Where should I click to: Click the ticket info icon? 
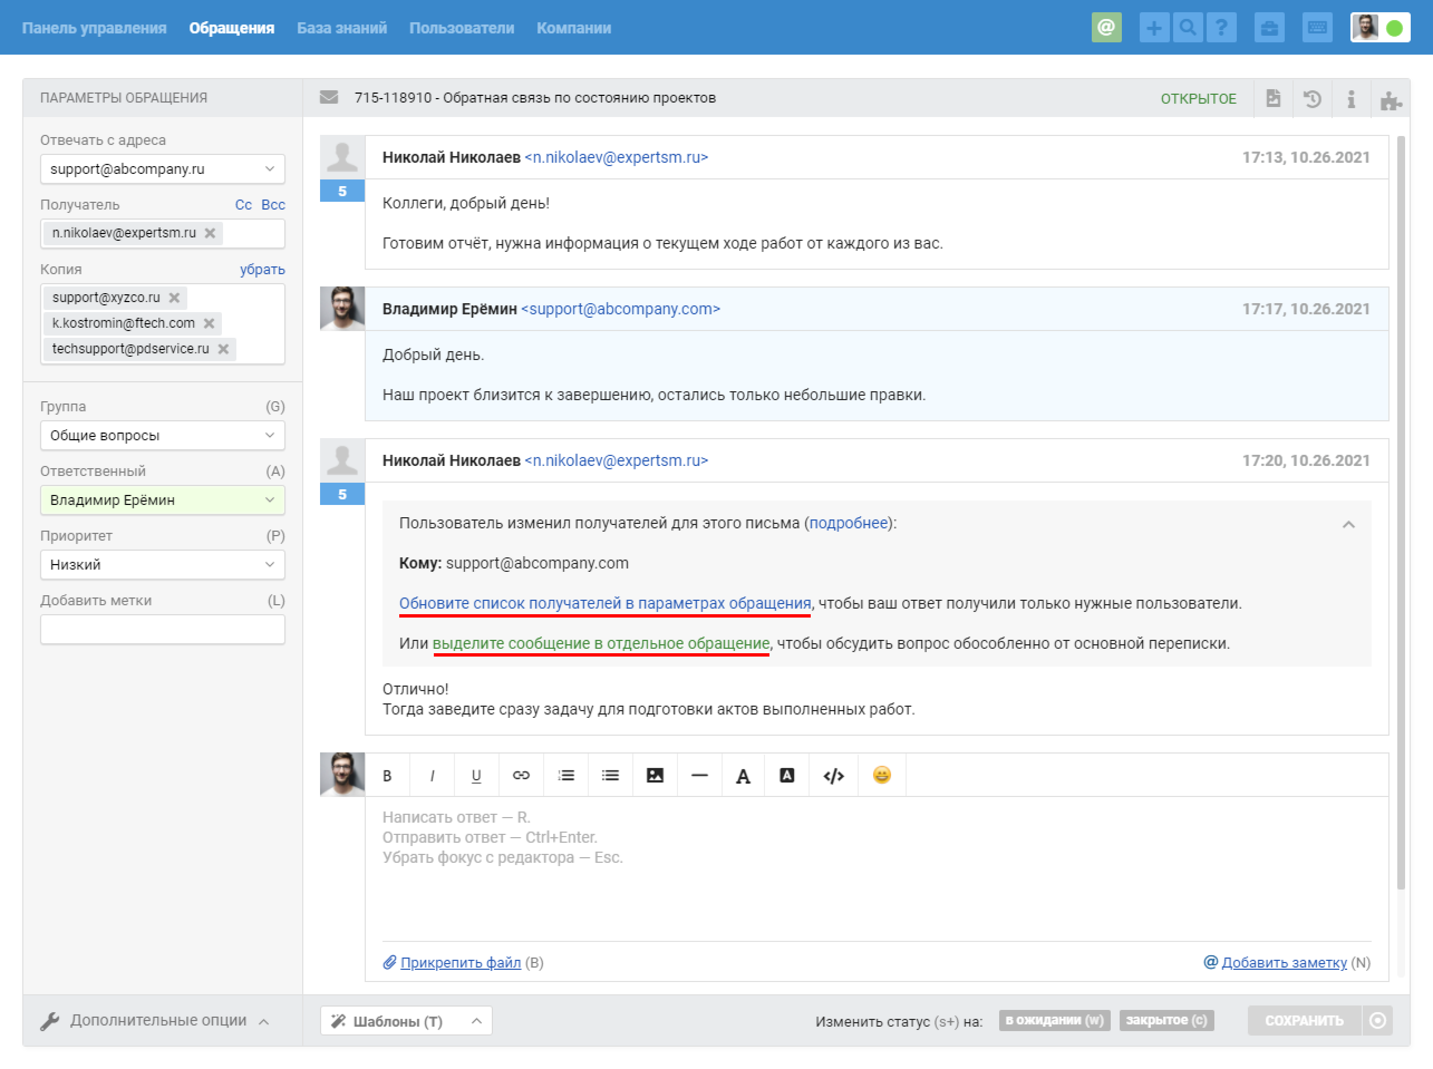[1351, 99]
